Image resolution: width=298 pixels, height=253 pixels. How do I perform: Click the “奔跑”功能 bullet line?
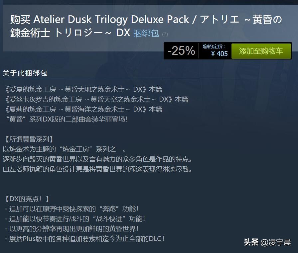[72, 209]
